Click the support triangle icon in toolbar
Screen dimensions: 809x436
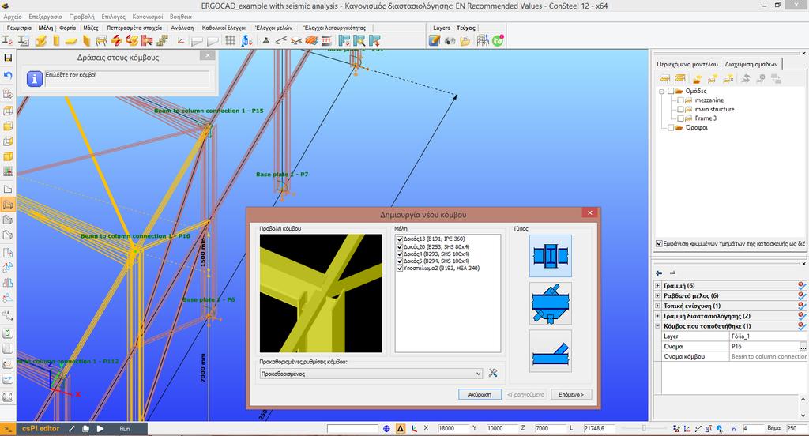265,40
